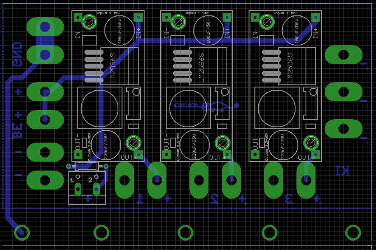Click the 220uF/35V label on the middle module

point(195,147)
